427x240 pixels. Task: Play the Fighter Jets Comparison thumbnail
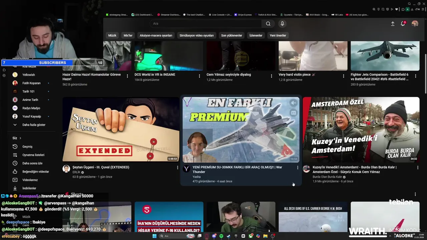[385, 56]
